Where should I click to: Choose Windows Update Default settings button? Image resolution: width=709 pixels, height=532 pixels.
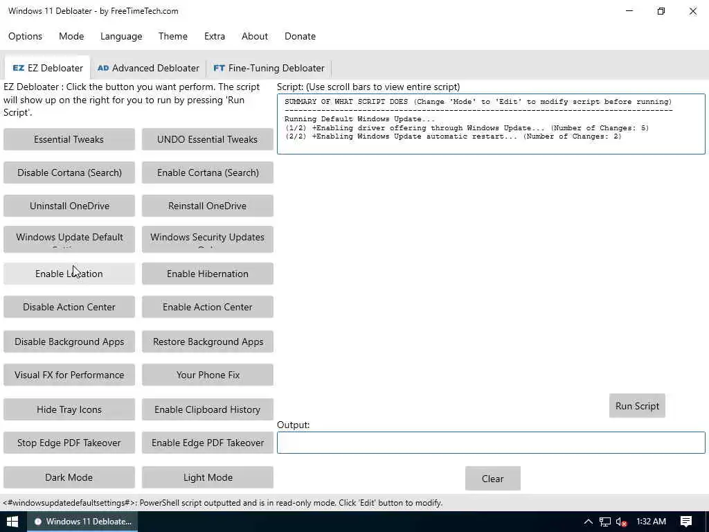(x=69, y=239)
